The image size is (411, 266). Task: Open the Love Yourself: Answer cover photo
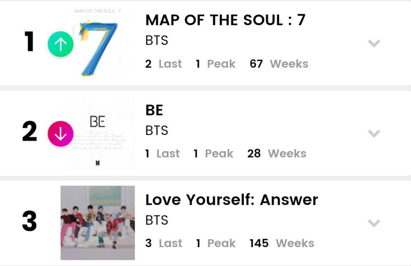(x=98, y=223)
